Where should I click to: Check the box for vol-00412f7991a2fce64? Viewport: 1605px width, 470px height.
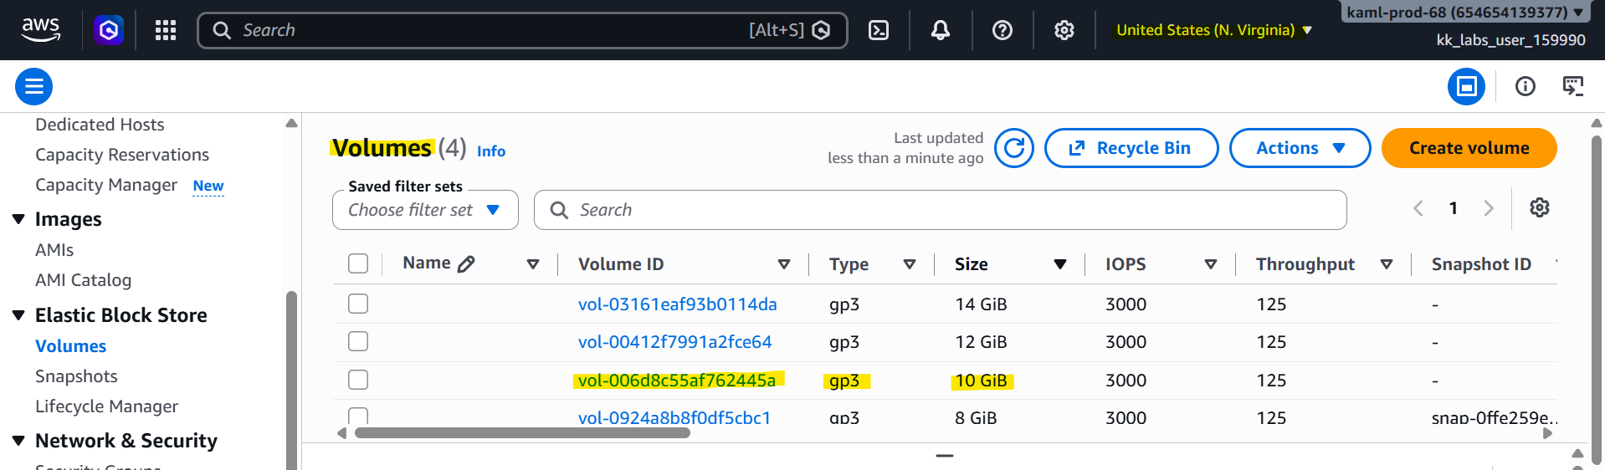pos(358,341)
